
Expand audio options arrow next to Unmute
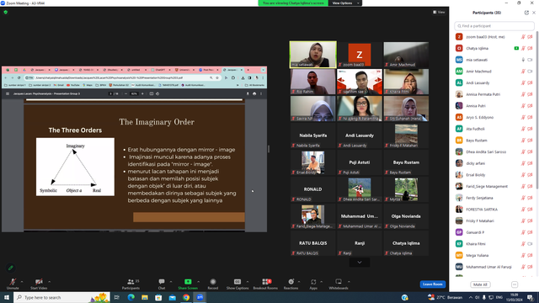click(x=22, y=282)
